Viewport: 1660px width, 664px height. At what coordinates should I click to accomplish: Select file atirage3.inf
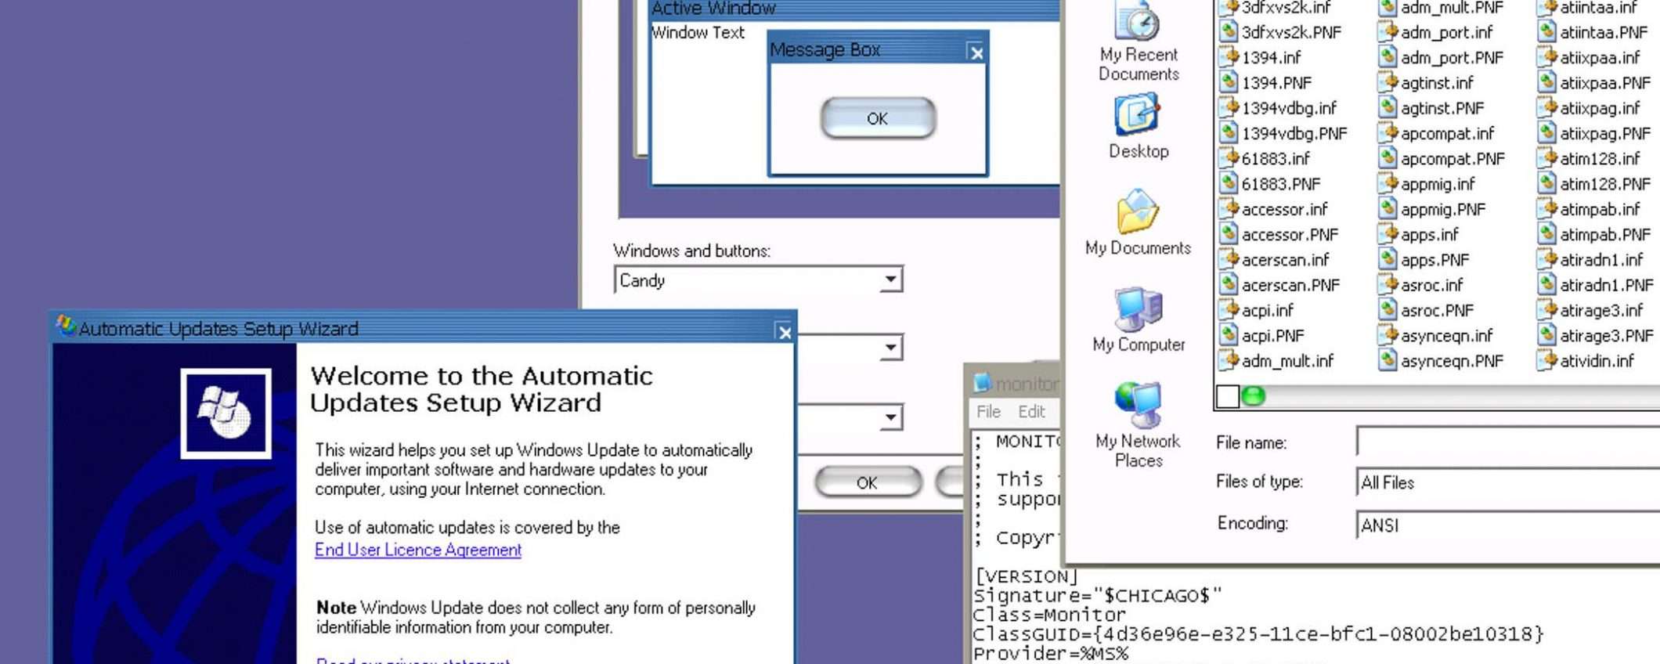click(1601, 310)
